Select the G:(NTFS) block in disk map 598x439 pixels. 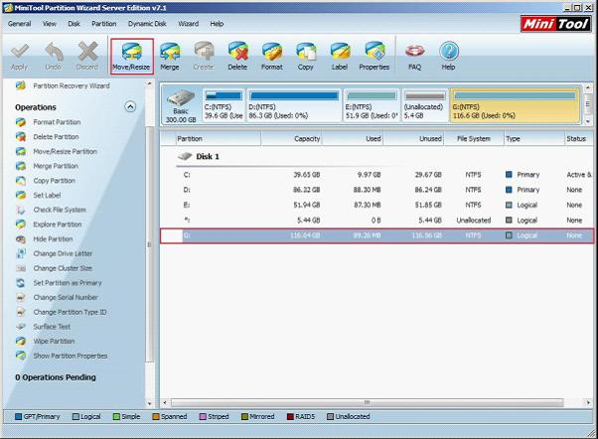coord(515,105)
